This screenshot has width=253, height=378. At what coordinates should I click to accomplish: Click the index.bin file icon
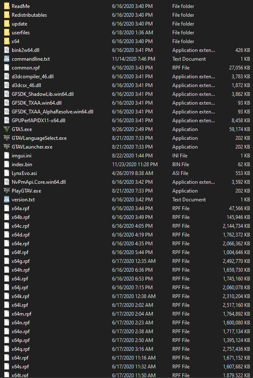coord(7,165)
